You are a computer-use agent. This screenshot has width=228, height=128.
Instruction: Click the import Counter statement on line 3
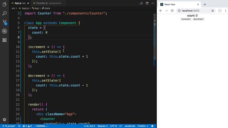click(x=66, y=14)
